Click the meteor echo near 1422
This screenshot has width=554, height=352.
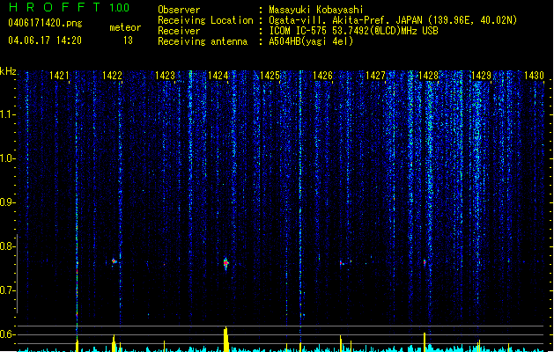114,261
